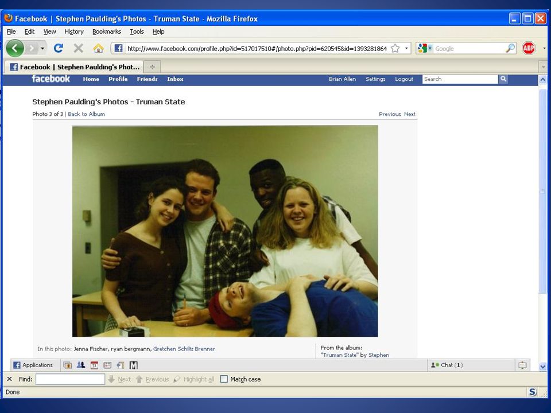
Task: Open Facebook Settings link
Action: point(375,79)
